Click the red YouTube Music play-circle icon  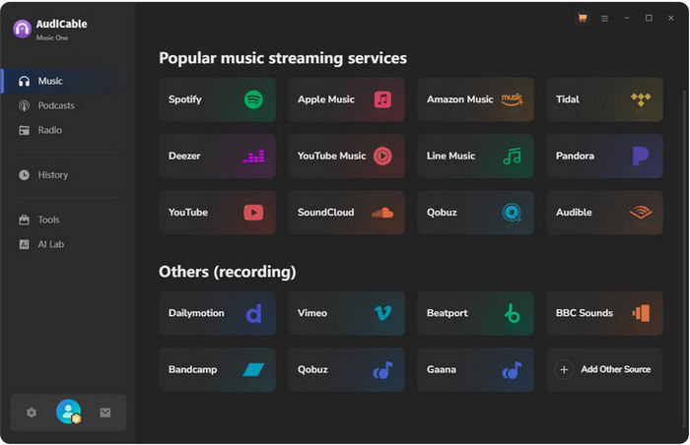[382, 157]
